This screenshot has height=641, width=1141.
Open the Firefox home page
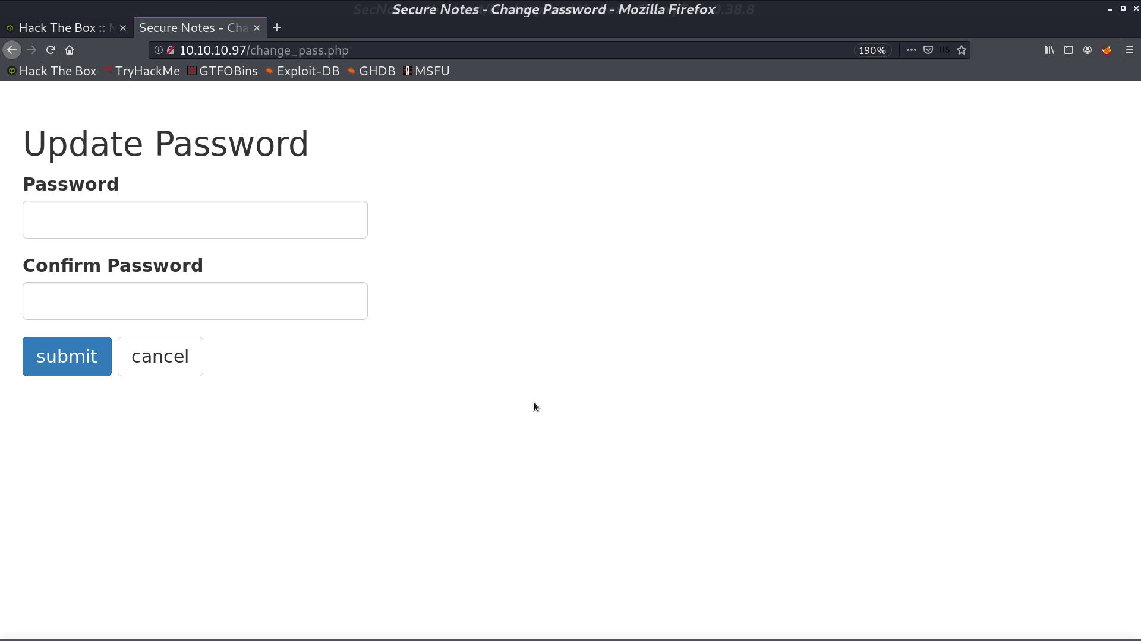tap(70, 50)
